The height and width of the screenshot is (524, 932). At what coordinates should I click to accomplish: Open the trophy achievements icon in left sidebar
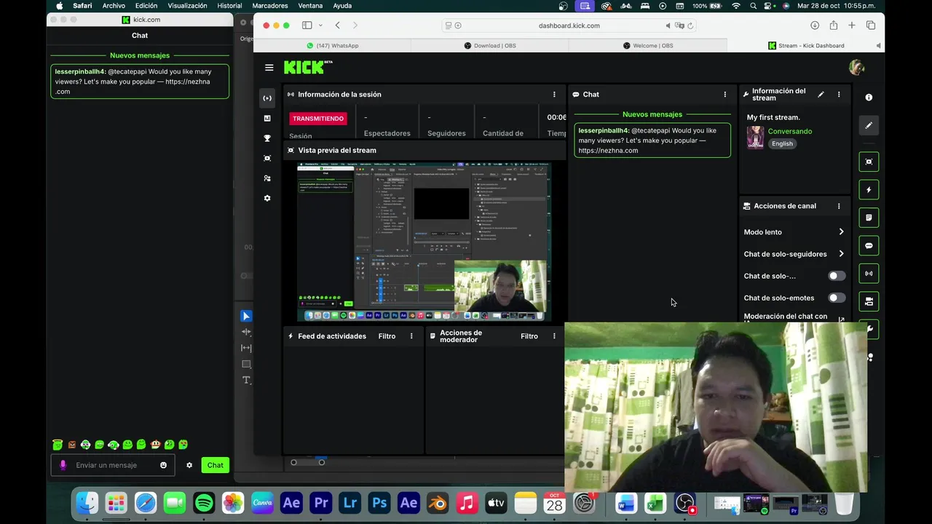267,138
